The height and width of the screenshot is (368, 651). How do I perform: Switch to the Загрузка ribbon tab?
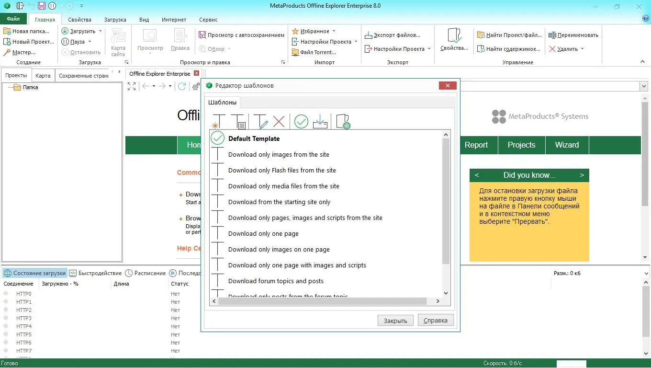(115, 20)
